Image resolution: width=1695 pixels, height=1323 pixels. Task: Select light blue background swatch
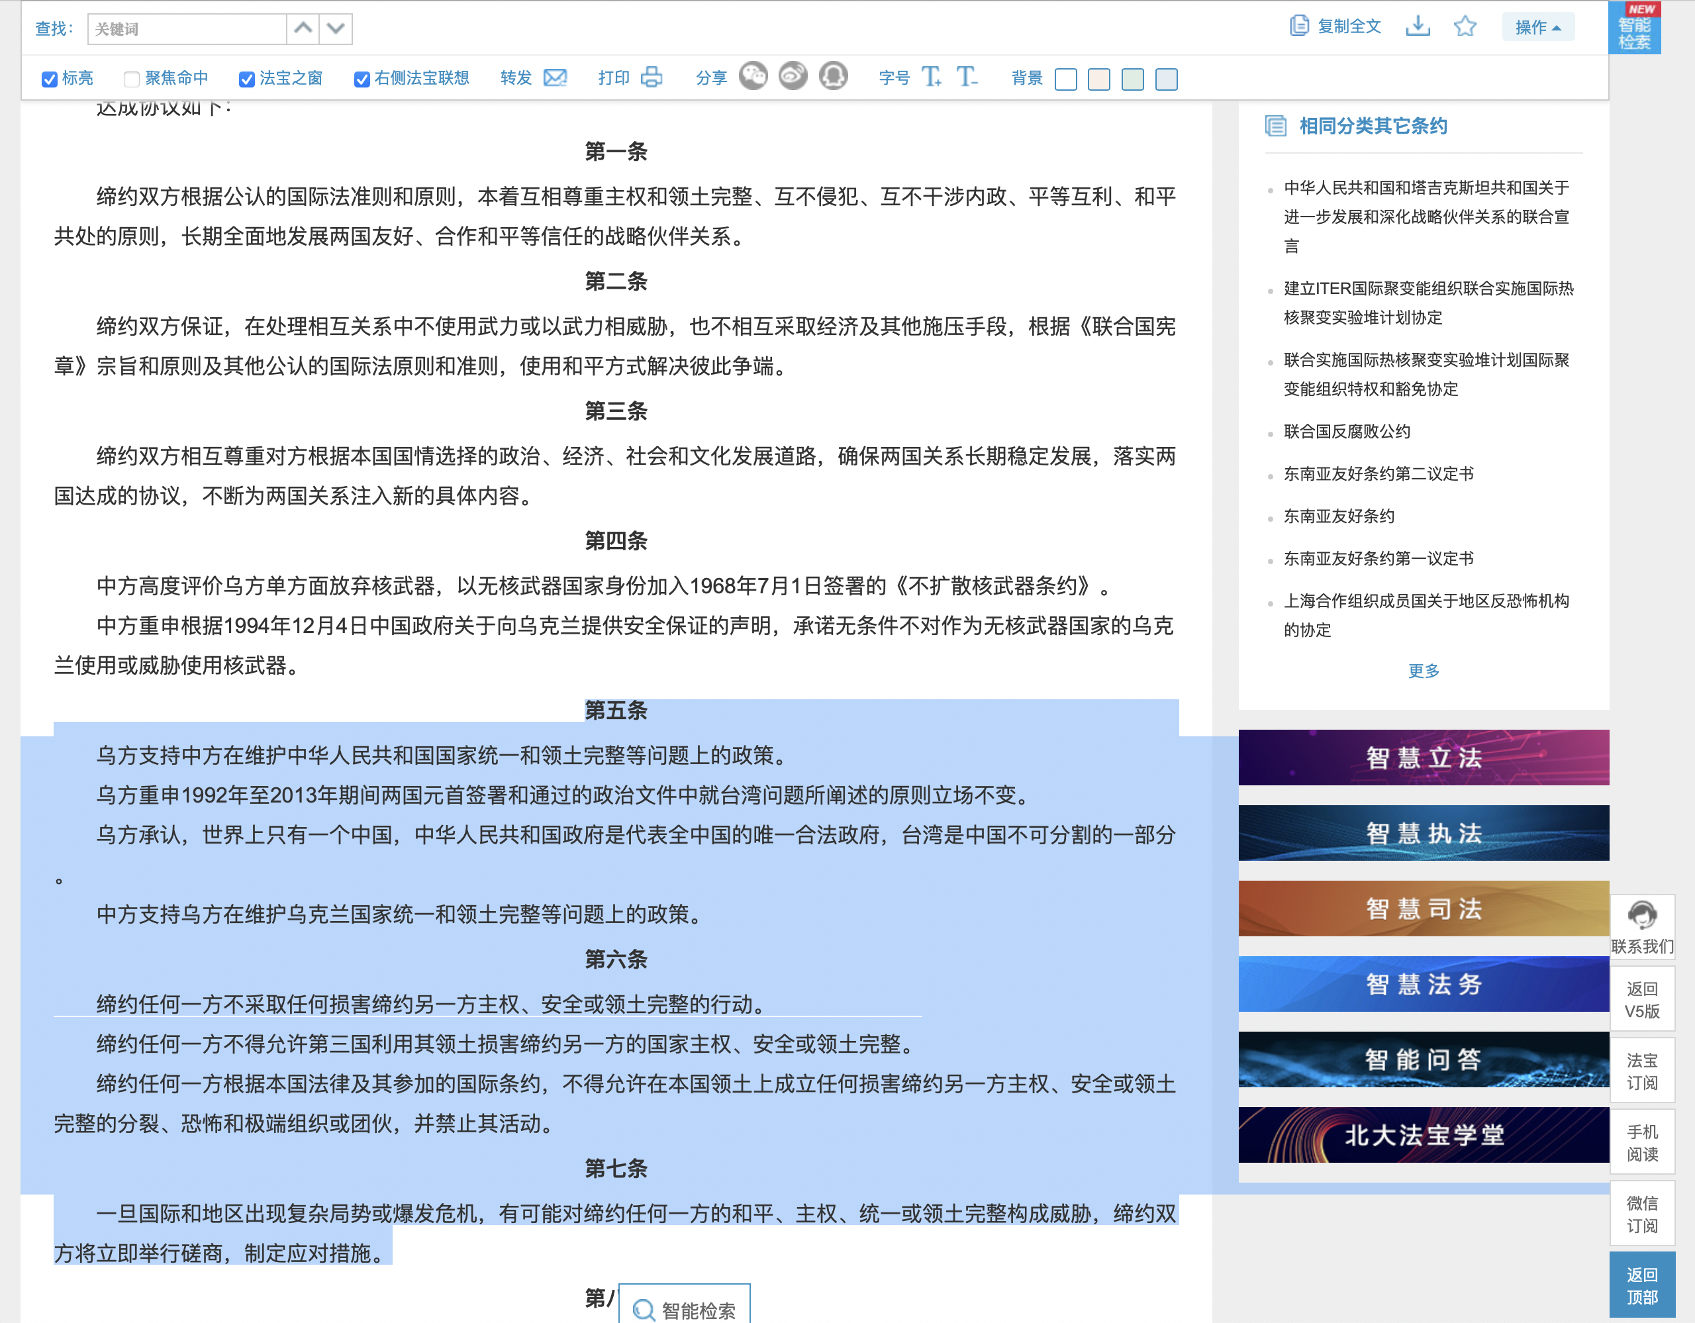[1167, 79]
